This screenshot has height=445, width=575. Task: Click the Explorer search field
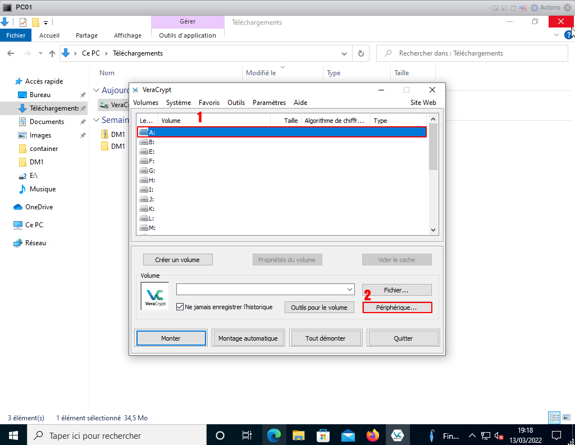click(x=472, y=53)
